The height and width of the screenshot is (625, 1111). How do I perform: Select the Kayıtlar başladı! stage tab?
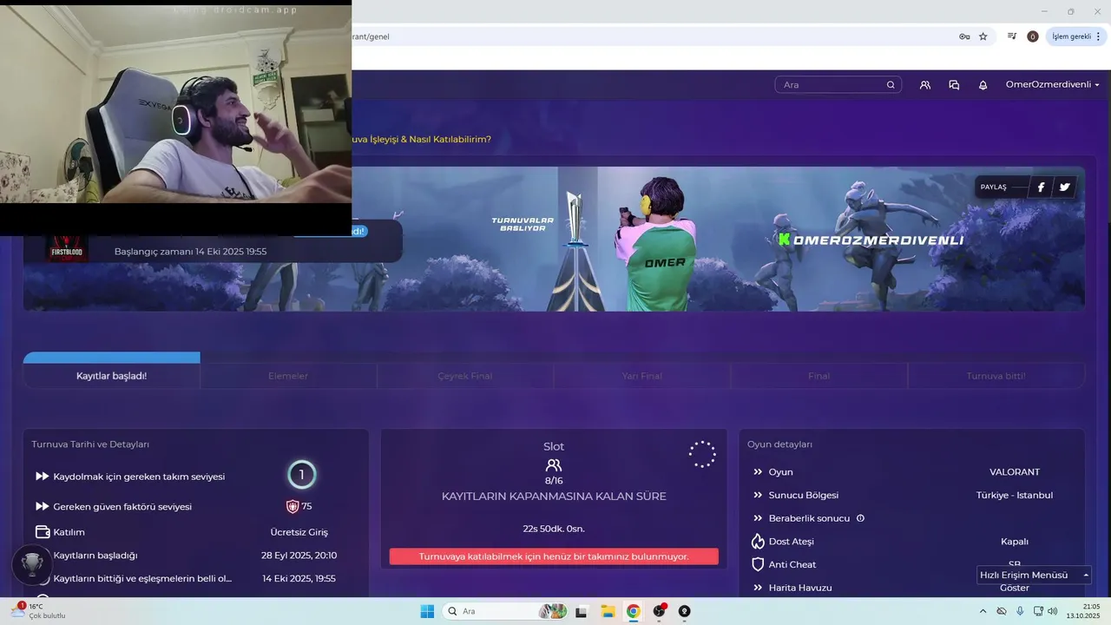tap(111, 376)
